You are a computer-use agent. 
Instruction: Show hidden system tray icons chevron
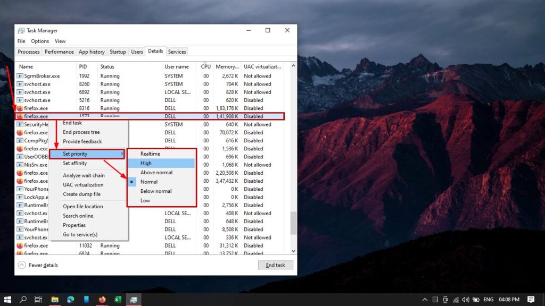click(425, 300)
